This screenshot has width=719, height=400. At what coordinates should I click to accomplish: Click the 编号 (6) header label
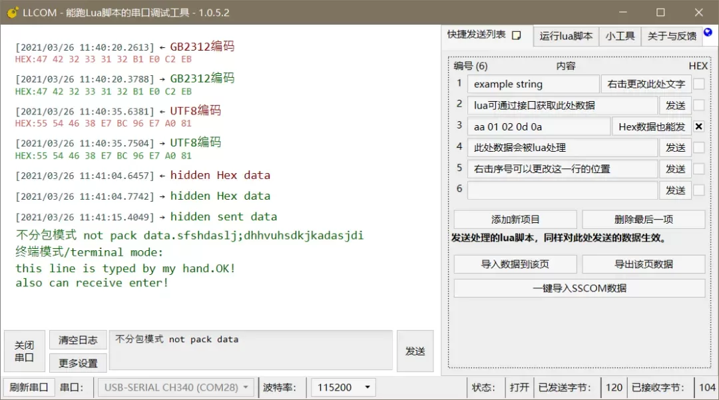(471, 66)
